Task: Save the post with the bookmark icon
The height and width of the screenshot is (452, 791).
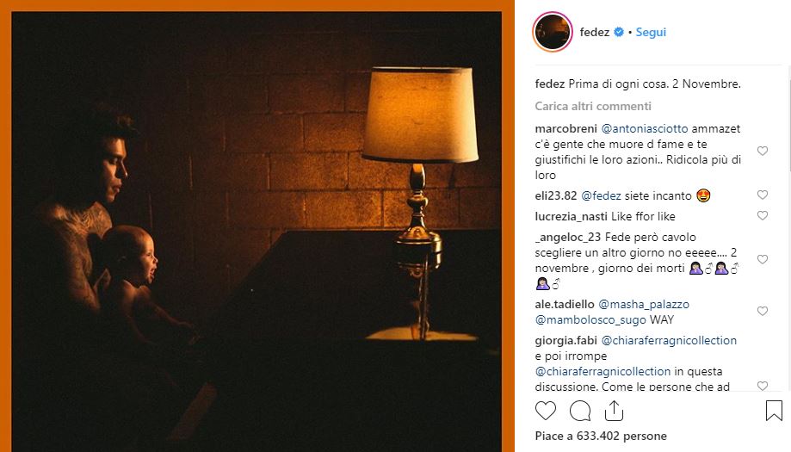Action: click(774, 411)
